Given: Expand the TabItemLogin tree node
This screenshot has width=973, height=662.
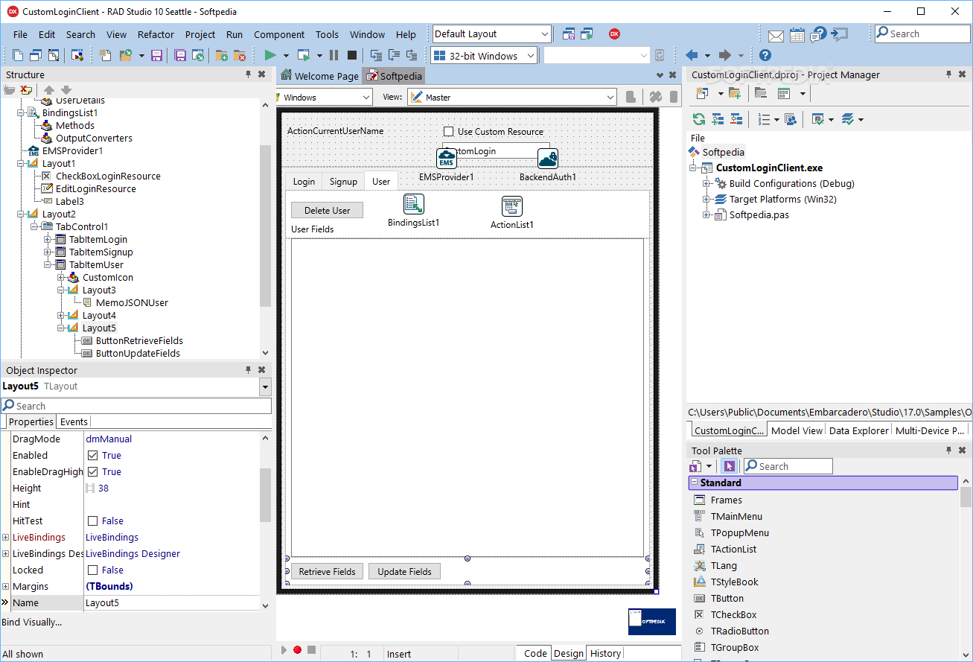Looking at the screenshot, I should [x=48, y=240].
